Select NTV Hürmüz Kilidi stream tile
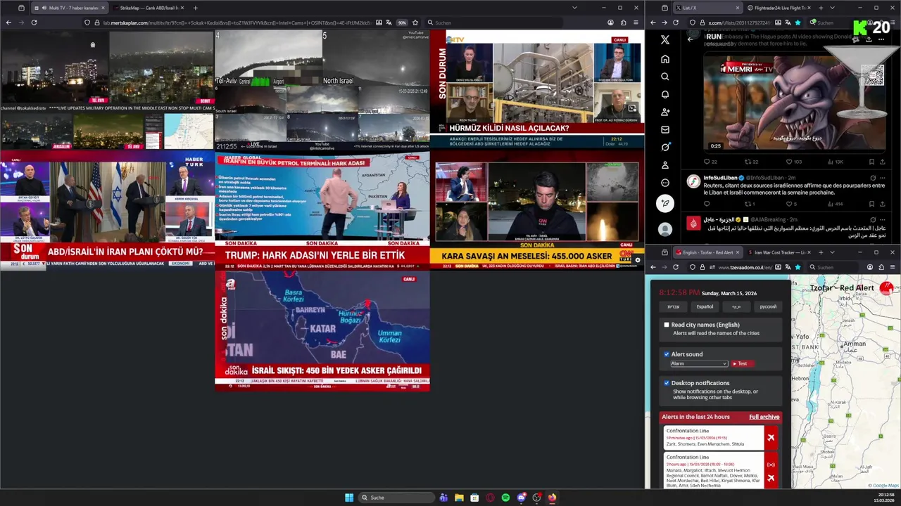The height and width of the screenshot is (506, 901). point(537,89)
